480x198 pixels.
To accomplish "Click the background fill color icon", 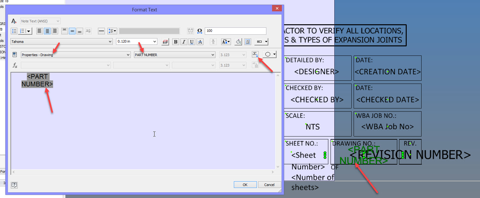I will pyautogui.click(x=238, y=42).
